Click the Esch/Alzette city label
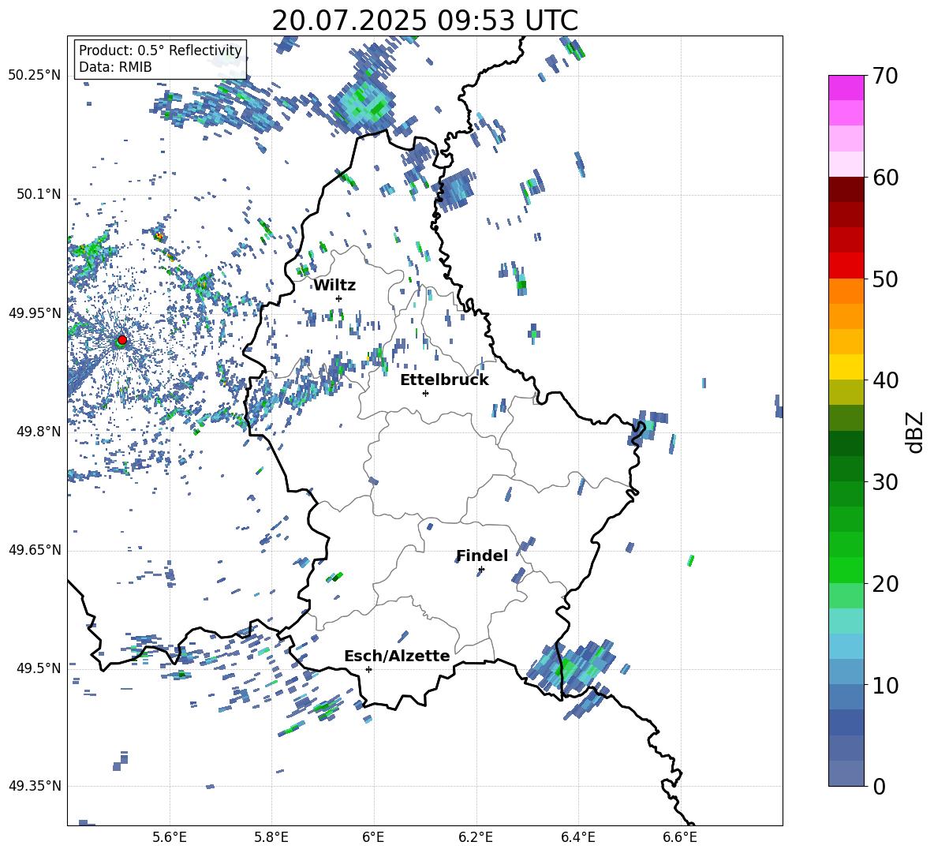Viewport: 934px width, 853px height. [397, 656]
